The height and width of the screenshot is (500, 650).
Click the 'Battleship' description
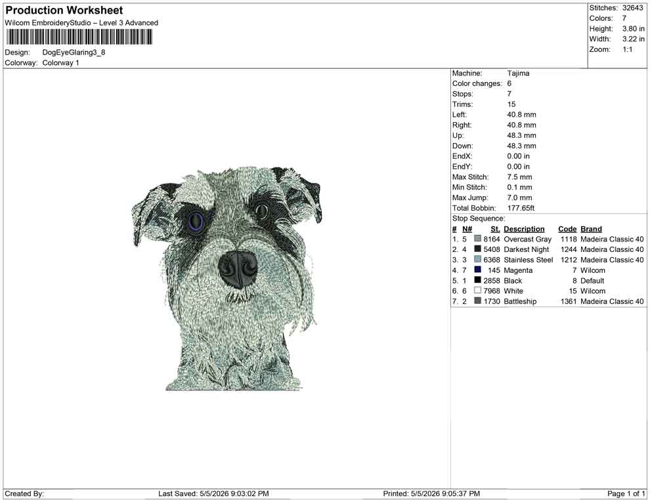[520, 301]
